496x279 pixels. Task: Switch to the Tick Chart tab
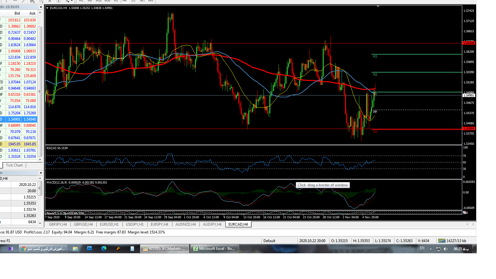(14, 165)
